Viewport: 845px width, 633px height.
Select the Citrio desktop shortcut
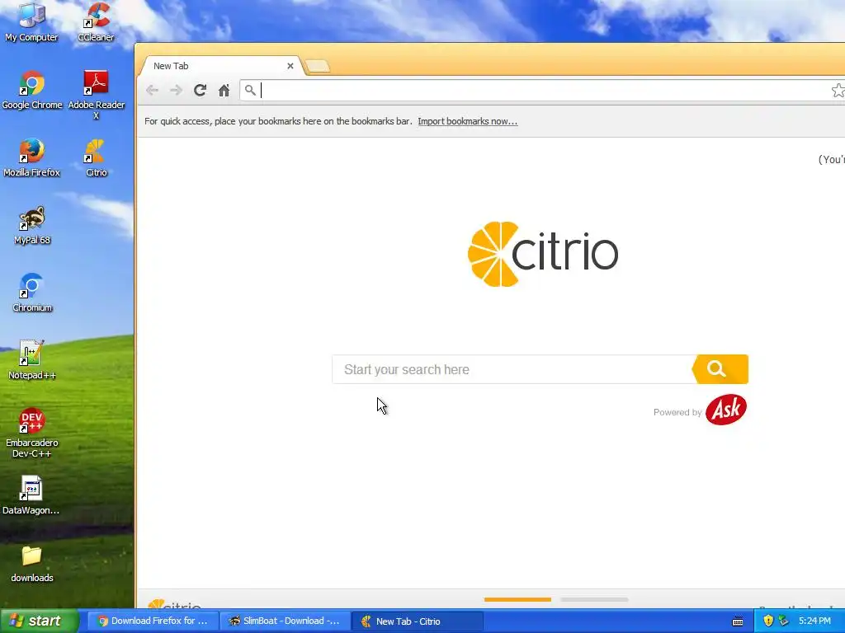click(96, 157)
